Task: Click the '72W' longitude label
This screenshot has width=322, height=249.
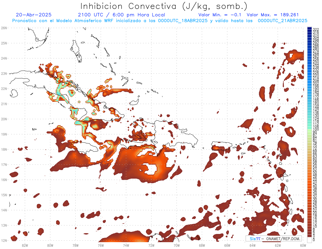Action: tap(151, 245)
